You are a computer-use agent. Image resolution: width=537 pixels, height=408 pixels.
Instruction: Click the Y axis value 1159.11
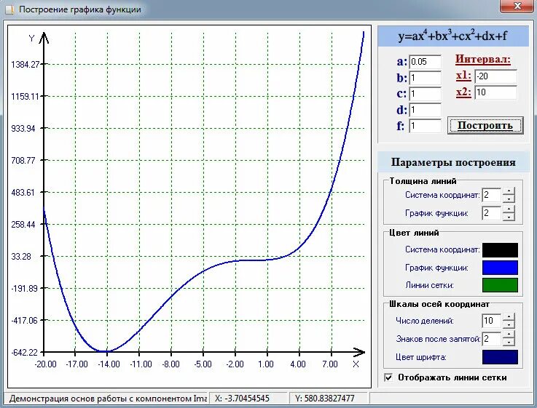pyautogui.click(x=25, y=96)
